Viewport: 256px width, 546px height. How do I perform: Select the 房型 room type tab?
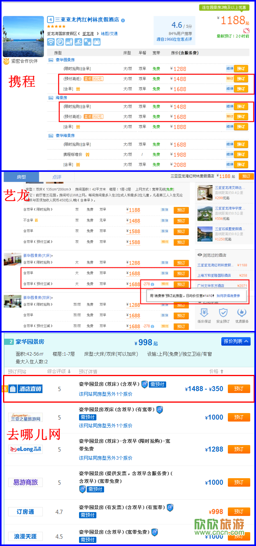(21, 177)
